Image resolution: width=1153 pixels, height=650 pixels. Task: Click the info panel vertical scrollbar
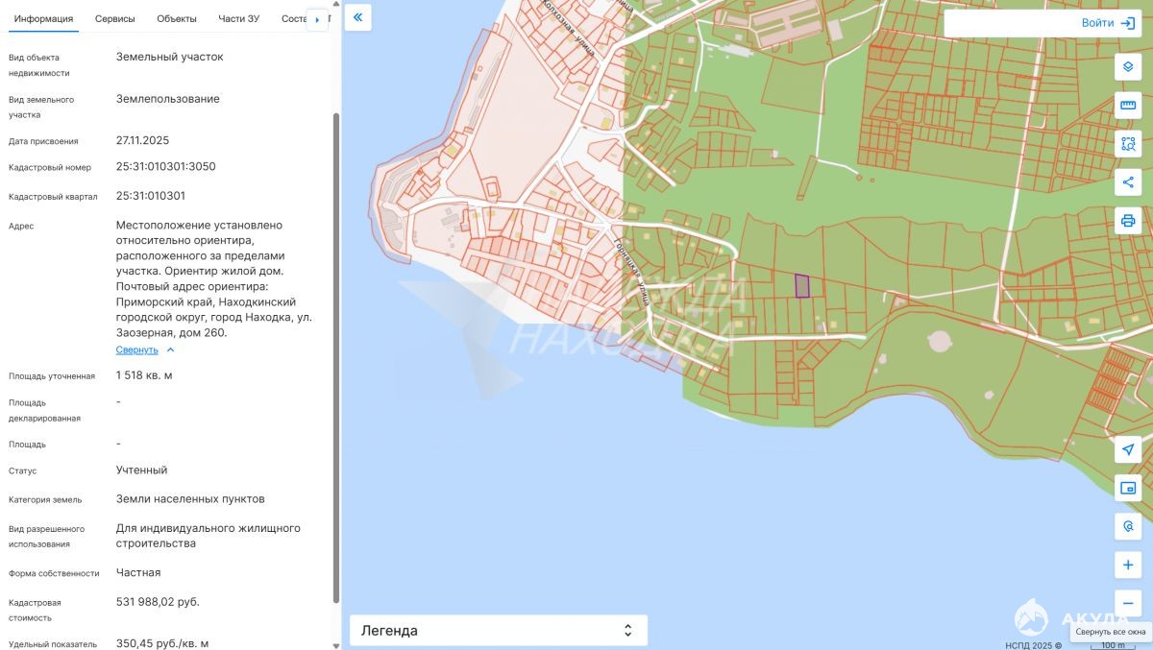tap(335, 355)
